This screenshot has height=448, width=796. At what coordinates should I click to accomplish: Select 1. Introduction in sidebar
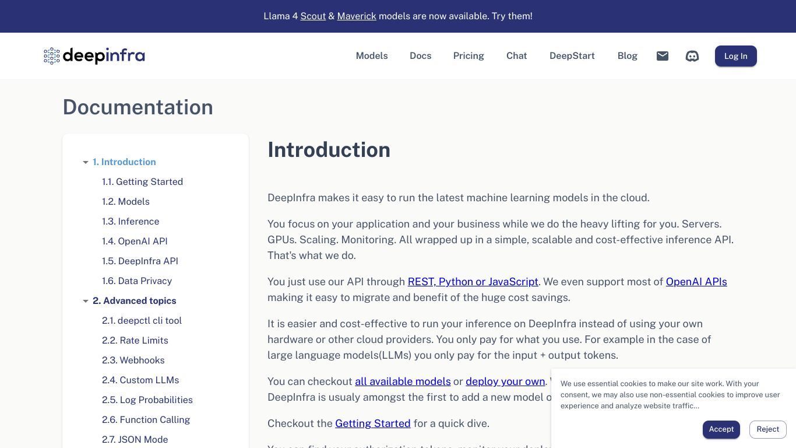click(124, 162)
